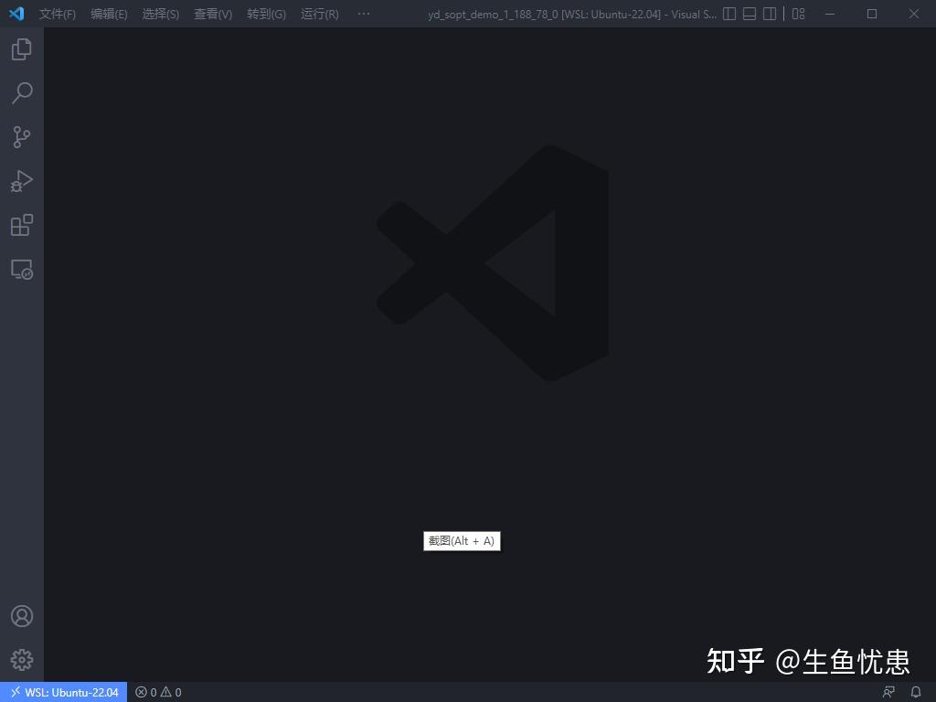Image resolution: width=936 pixels, height=702 pixels.
Task: Open the overflow menu with three dots
Action: (x=363, y=14)
